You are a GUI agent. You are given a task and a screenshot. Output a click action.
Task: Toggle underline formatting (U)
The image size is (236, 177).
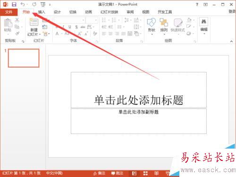tap(70, 27)
